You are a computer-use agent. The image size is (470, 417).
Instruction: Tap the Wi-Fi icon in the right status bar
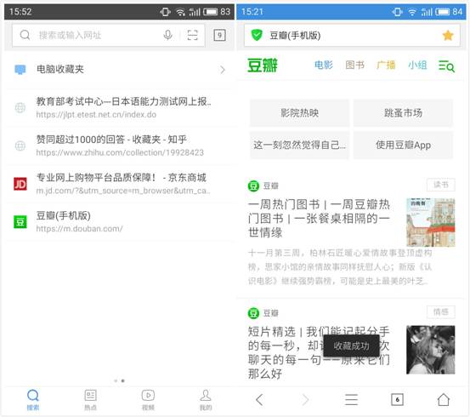click(x=412, y=12)
